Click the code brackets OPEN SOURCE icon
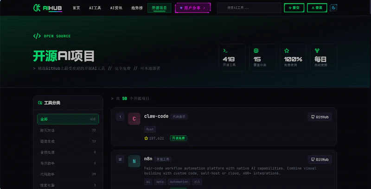The image size is (371, 189). coord(37,36)
